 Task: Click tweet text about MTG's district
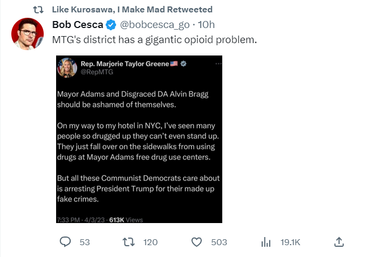[154, 39]
